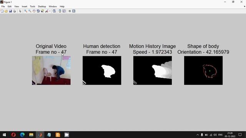Select the Data Cursor tool
The height and width of the screenshot is (138, 246).
(42, 11)
